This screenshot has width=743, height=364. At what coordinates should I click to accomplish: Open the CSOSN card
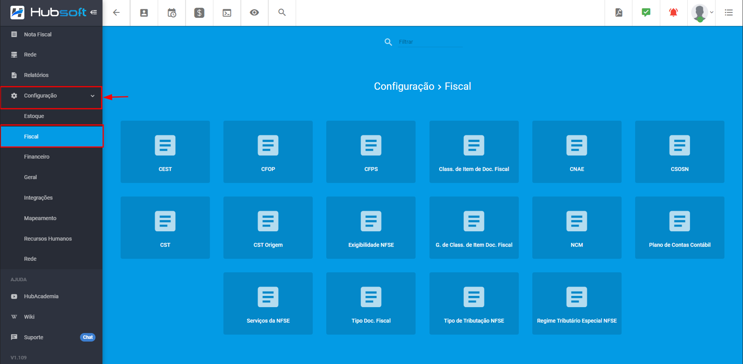pos(680,152)
